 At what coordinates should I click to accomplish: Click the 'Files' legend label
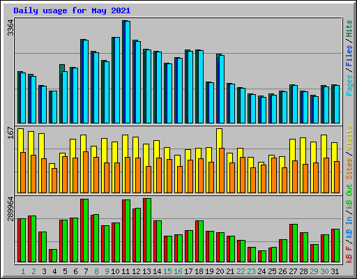349,56
